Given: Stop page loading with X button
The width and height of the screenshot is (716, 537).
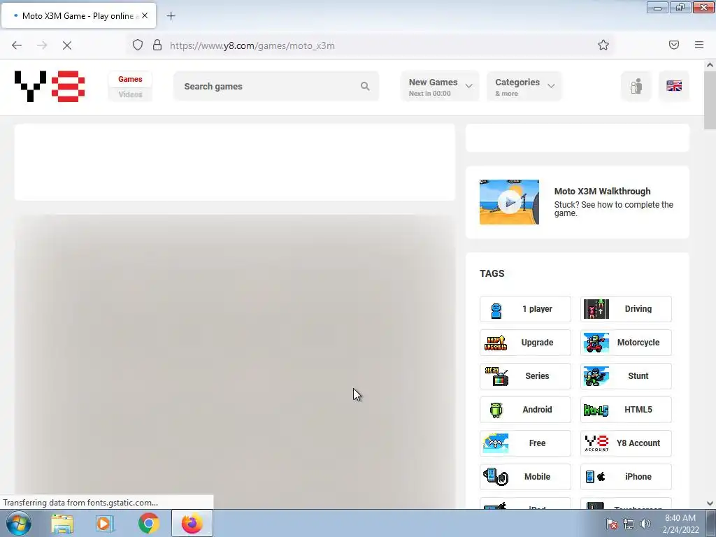Looking at the screenshot, I should coord(67,45).
